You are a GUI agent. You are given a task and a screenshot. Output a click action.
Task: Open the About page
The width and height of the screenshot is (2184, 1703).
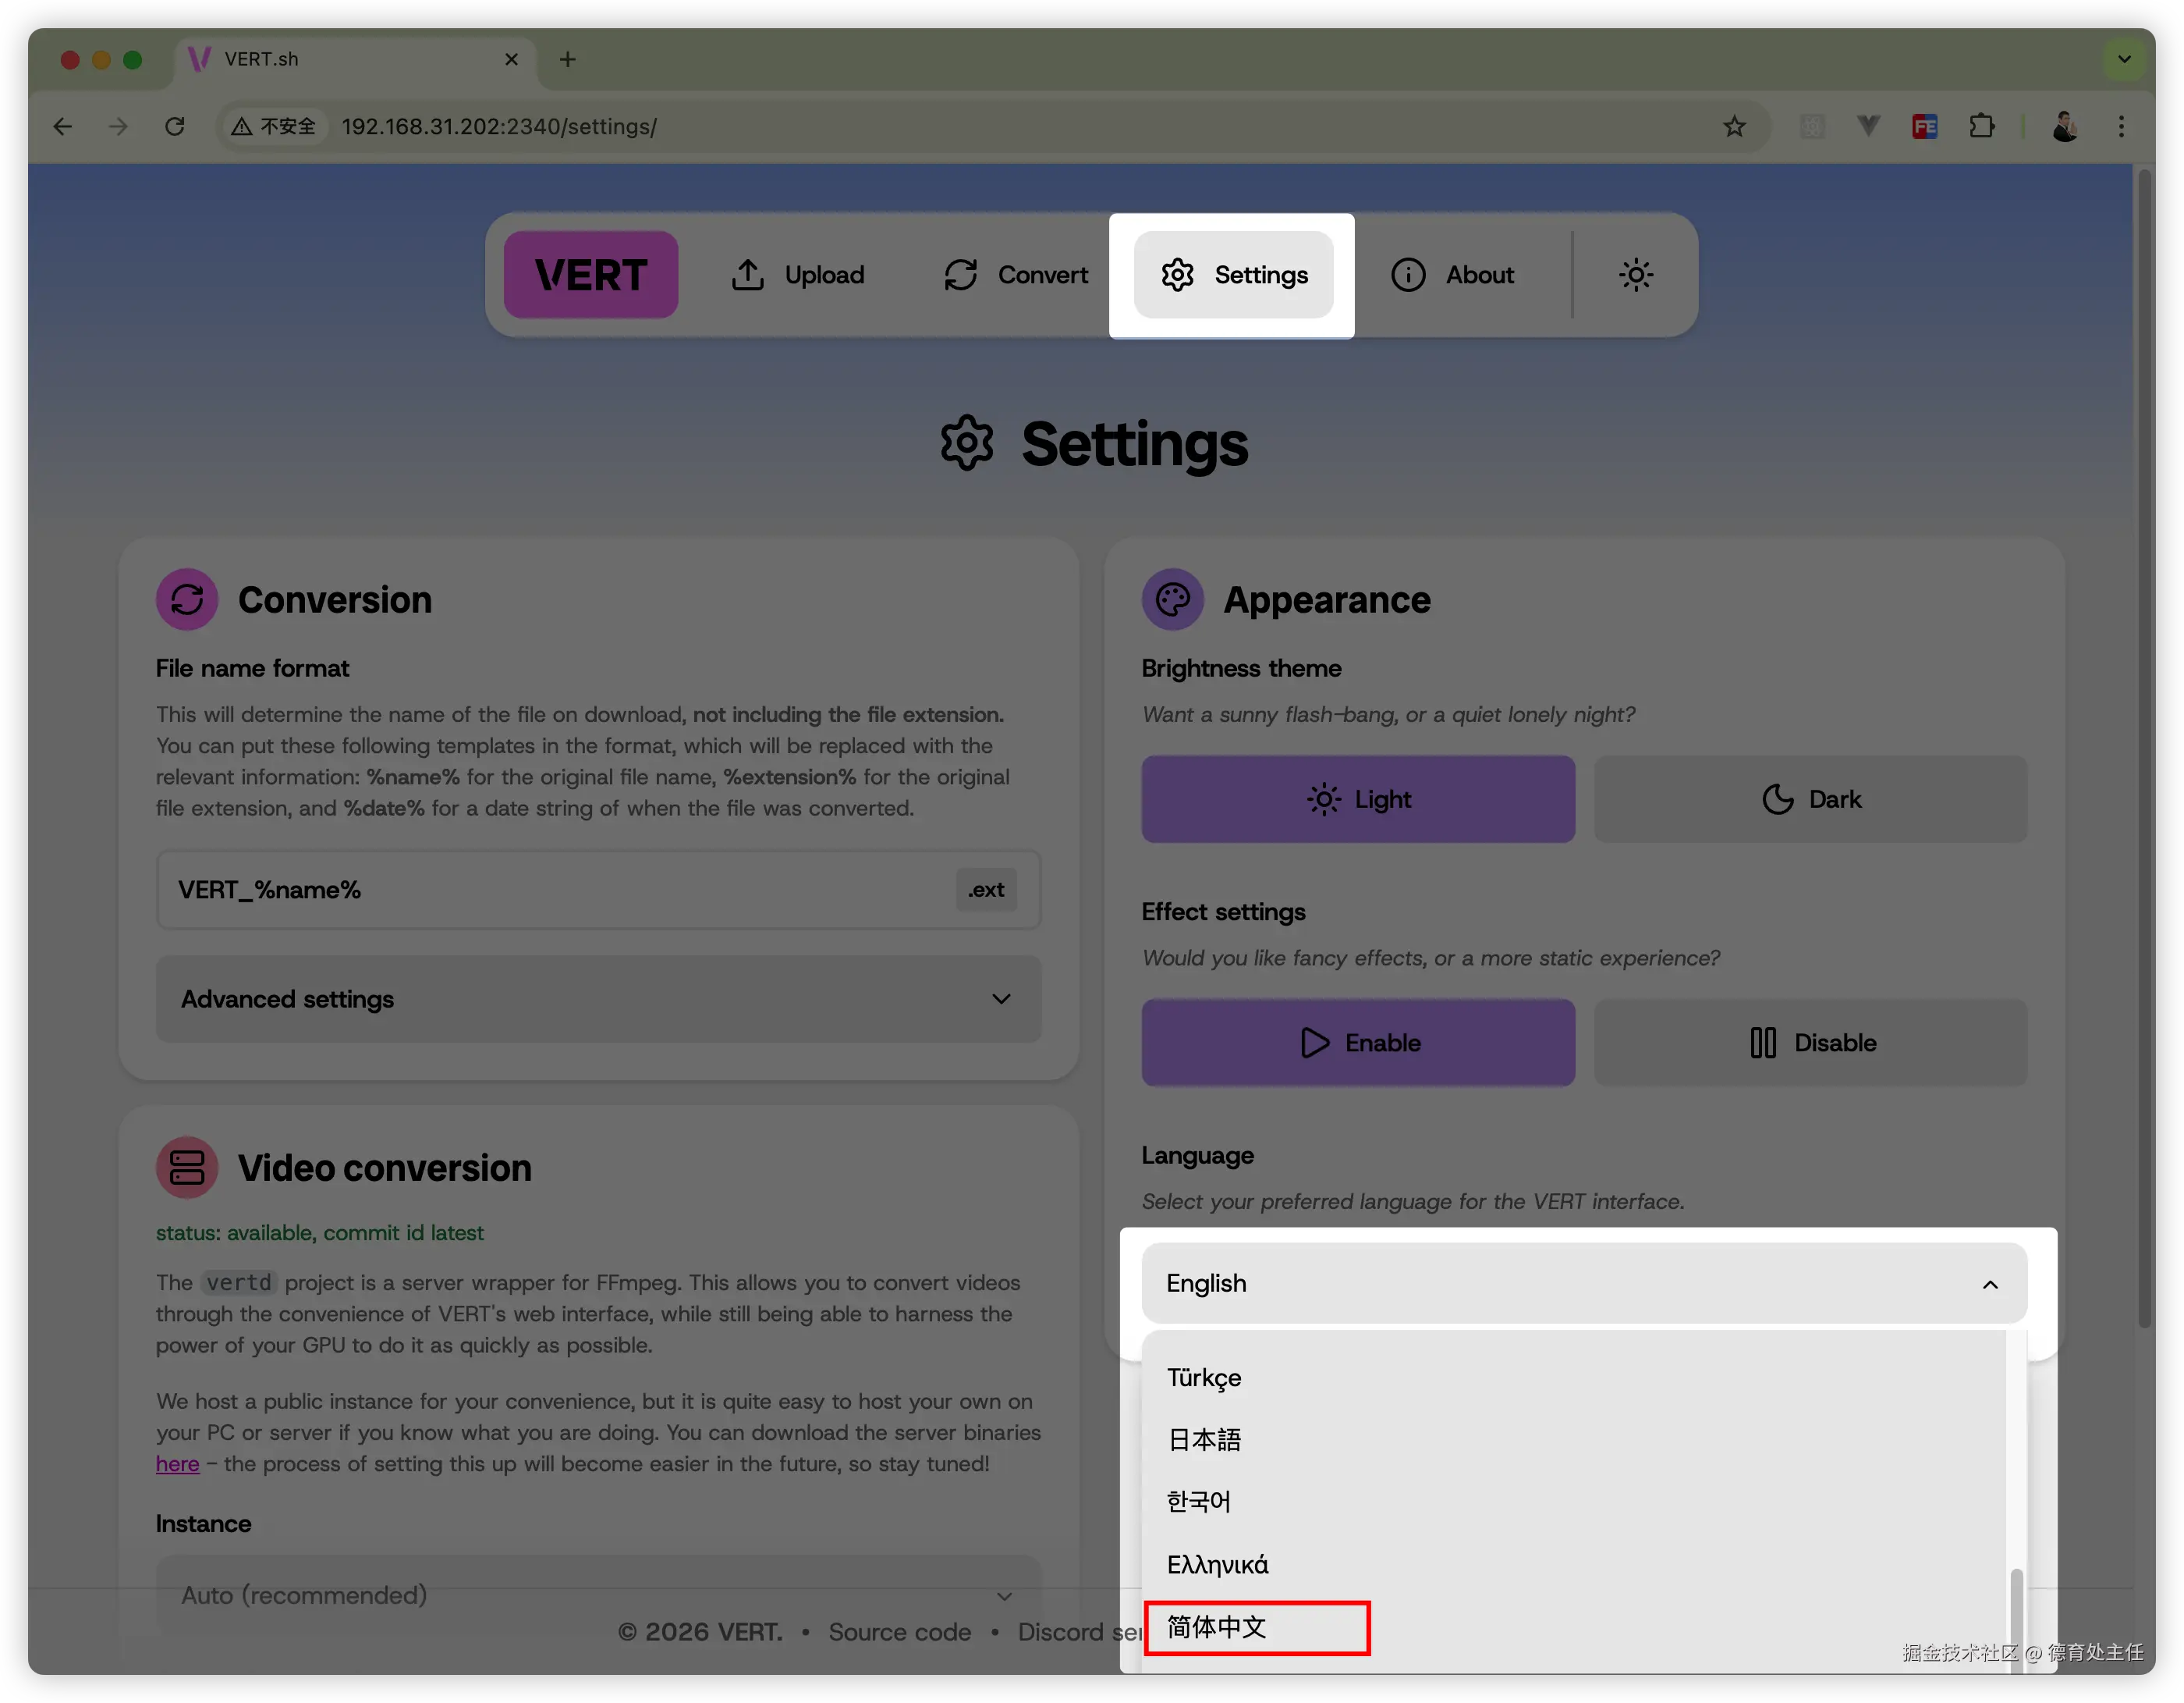(1452, 276)
